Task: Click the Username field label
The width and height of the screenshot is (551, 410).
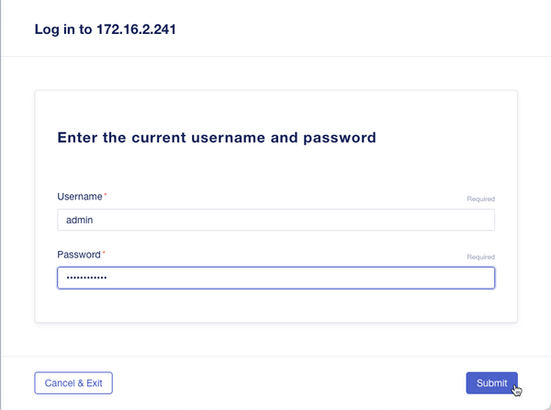Action: click(x=79, y=197)
